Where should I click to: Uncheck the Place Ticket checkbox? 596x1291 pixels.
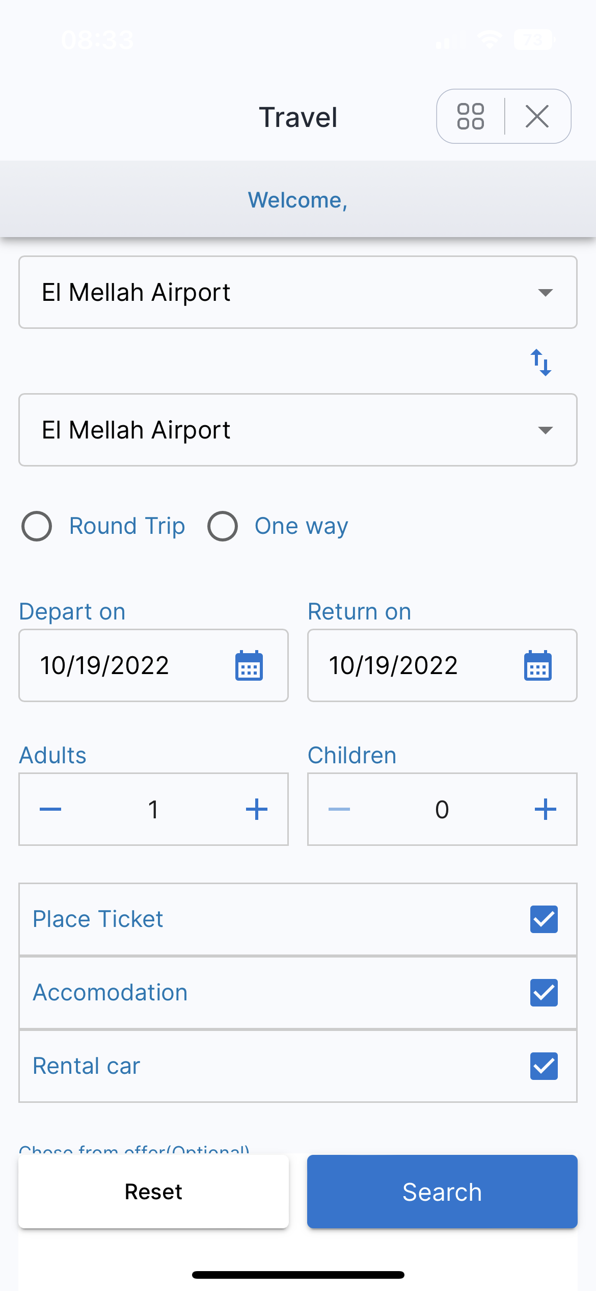coord(544,919)
